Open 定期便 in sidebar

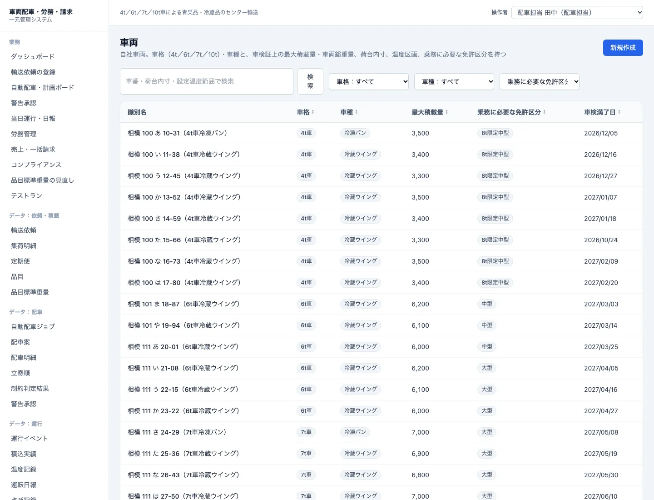coord(20,261)
